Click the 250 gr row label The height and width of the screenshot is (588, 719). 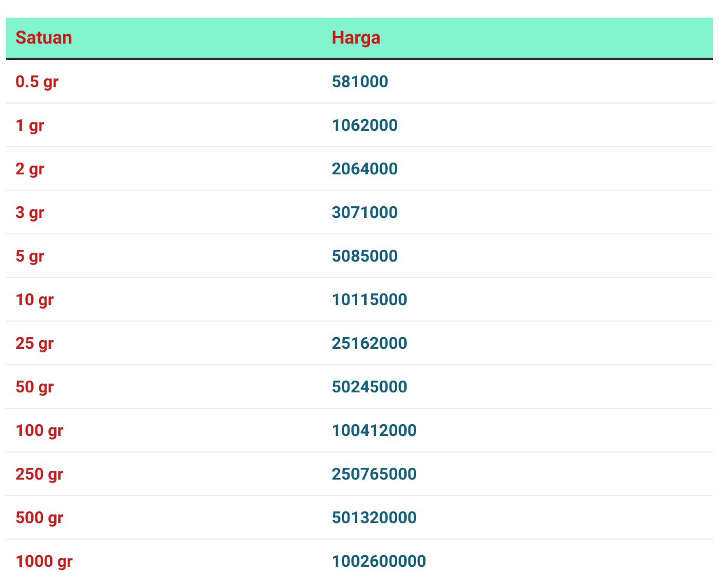tap(39, 474)
